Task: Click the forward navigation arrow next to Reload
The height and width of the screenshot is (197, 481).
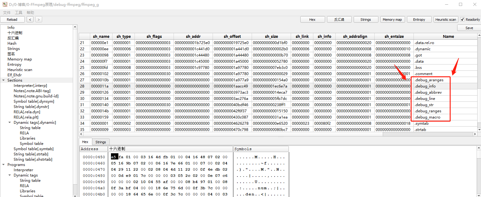Action: coord(38,19)
